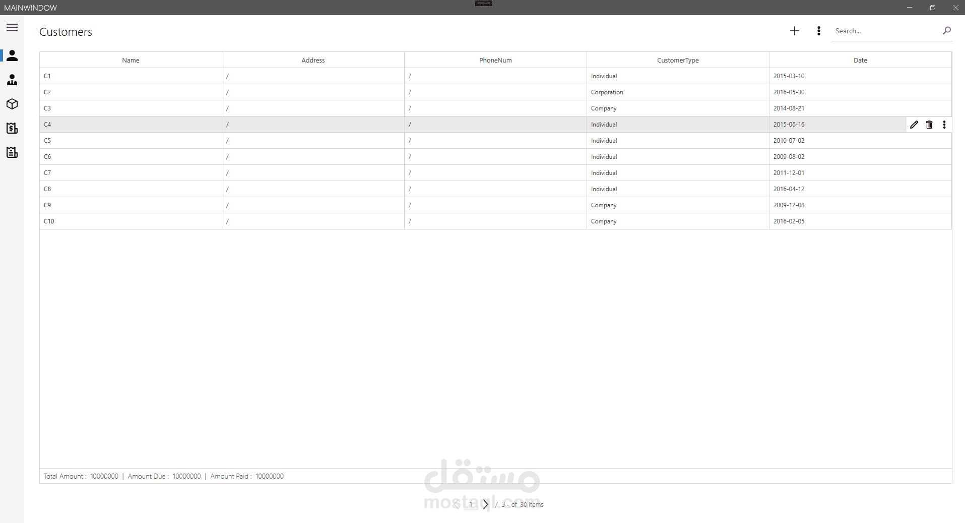Select customer name C2
This screenshot has width=965, height=523.
(x=47, y=92)
